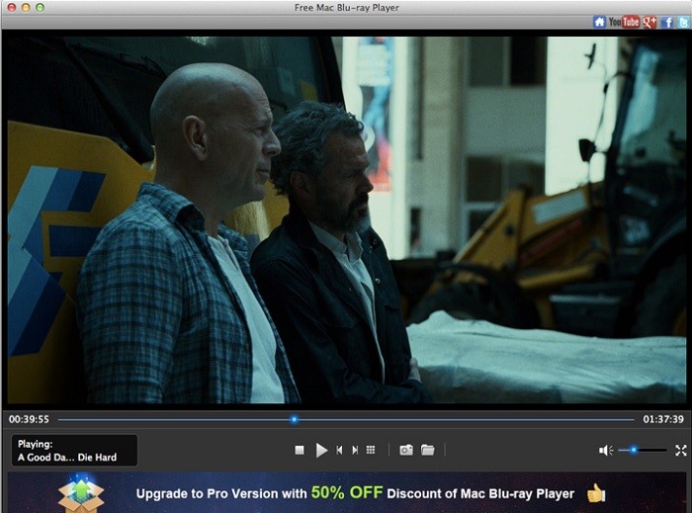Zoom the window with the green button
This screenshot has width=692, height=513.
point(40,8)
